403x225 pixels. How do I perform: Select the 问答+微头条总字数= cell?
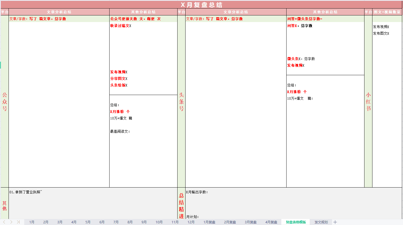pyautogui.click(x=325, y=19)
